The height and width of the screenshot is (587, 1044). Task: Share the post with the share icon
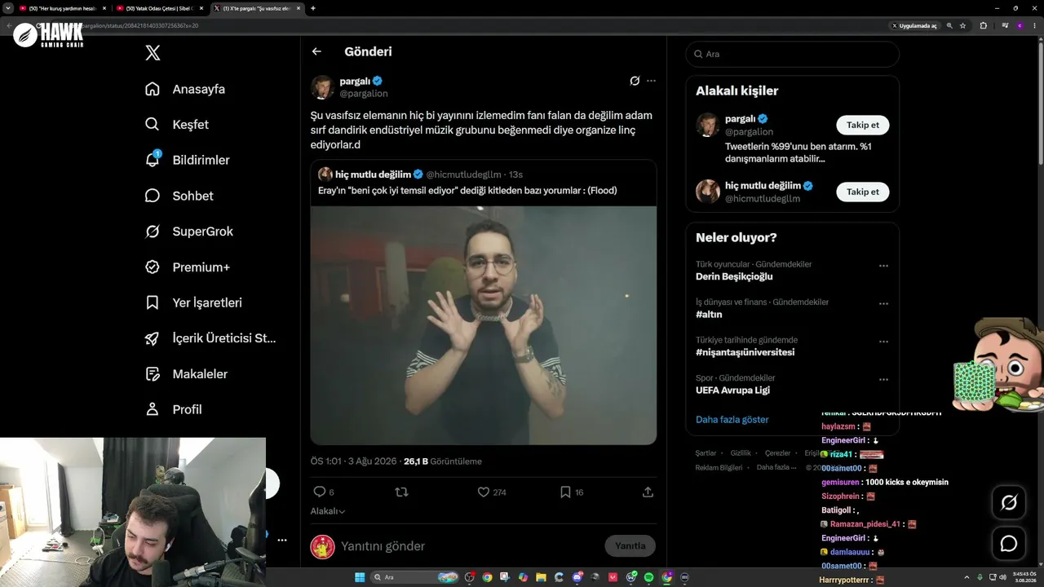pos(648,492)
